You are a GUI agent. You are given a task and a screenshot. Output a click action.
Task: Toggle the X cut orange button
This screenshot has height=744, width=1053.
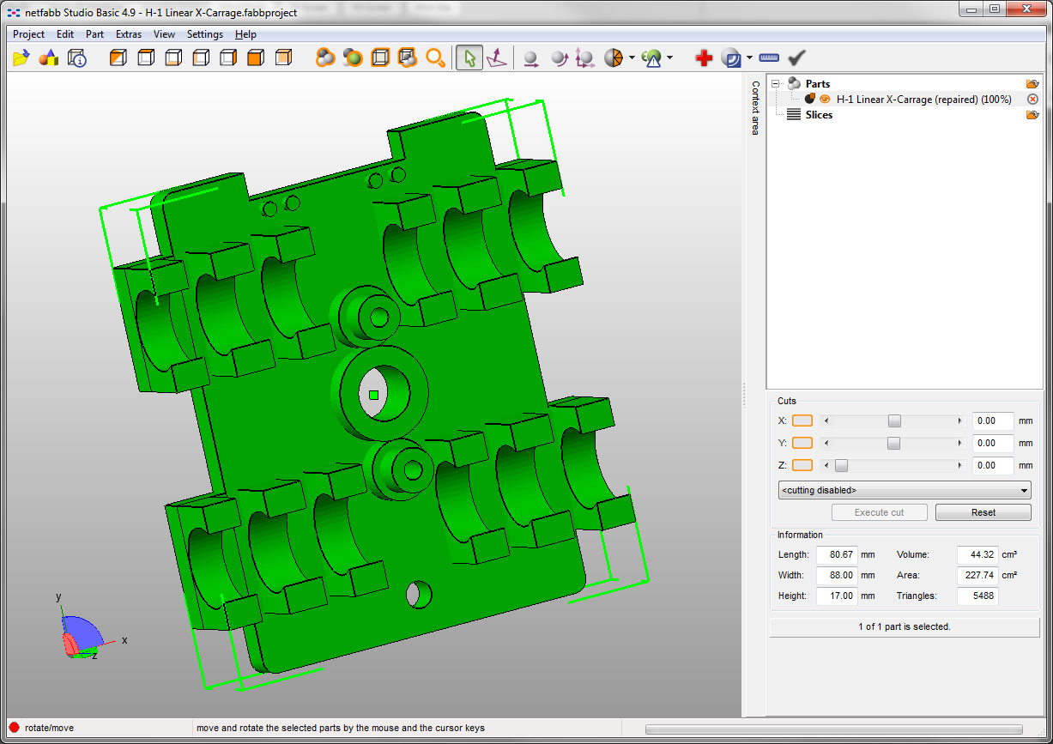(802, 420)
